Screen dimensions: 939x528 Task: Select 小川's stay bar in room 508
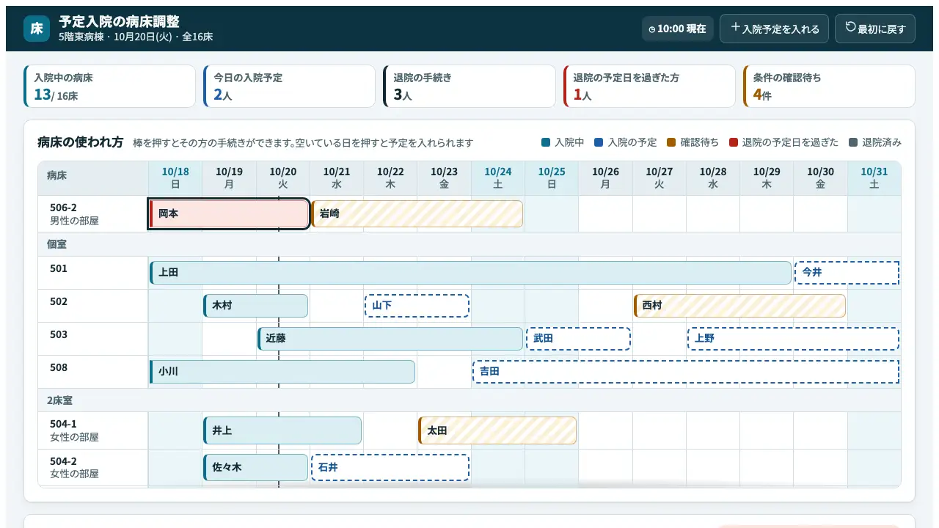tap(282, 372)
